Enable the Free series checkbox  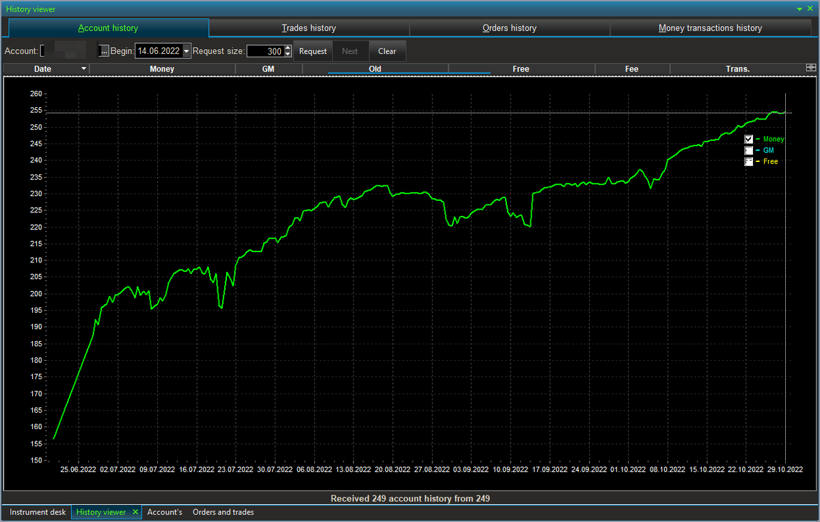749,161
